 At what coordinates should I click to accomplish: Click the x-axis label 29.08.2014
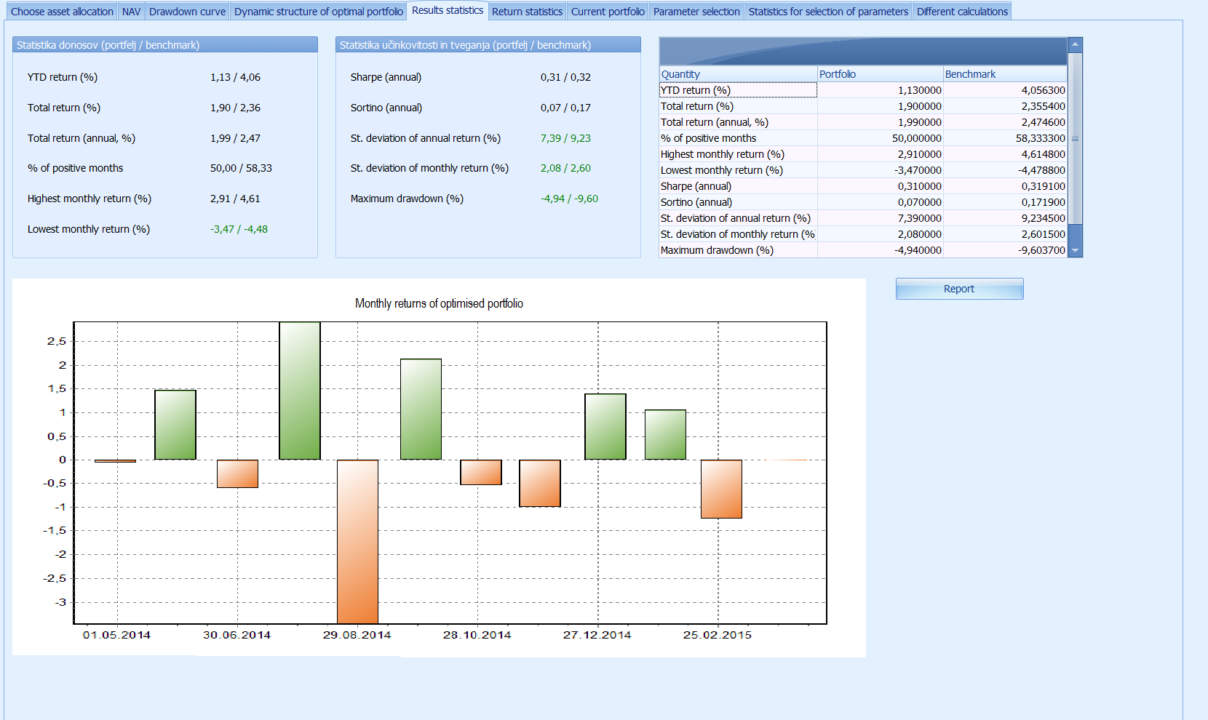[x=357, y=635]
